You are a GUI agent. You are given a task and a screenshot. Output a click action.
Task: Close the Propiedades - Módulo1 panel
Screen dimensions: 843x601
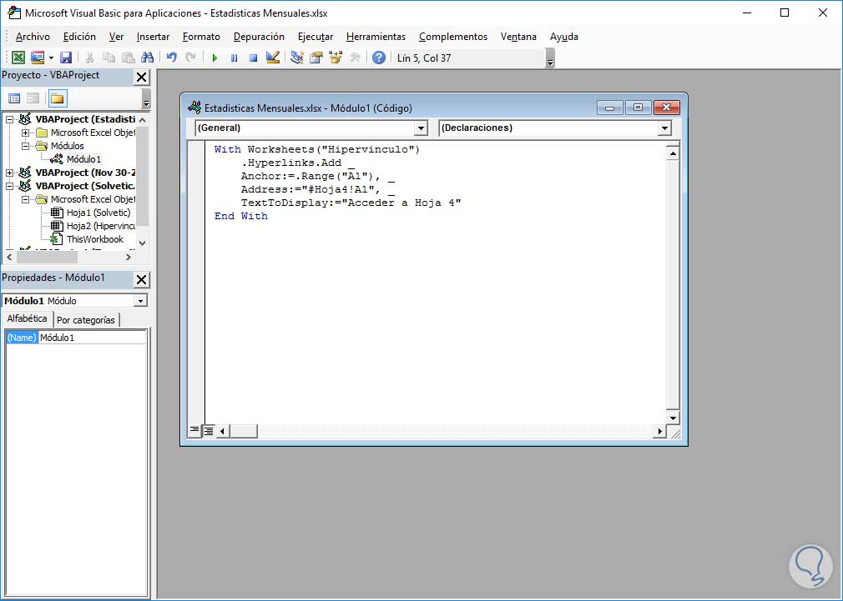pos(141,280)
